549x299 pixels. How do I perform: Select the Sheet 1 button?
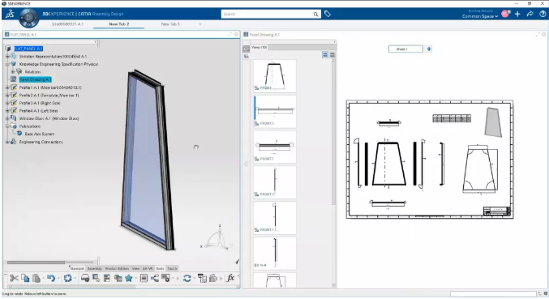[x=405, y=49]
